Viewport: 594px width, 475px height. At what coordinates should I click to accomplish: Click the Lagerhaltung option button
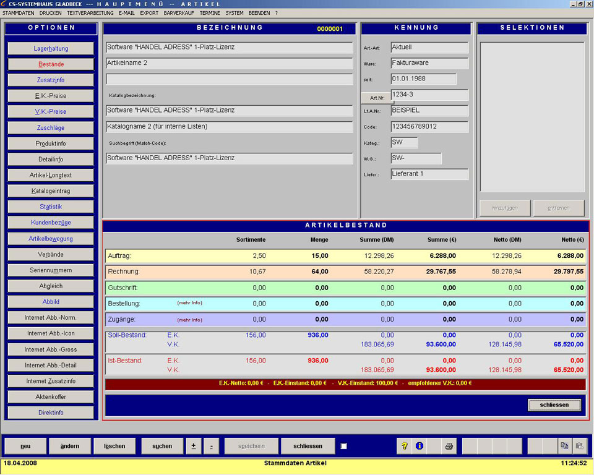[51, 48]
